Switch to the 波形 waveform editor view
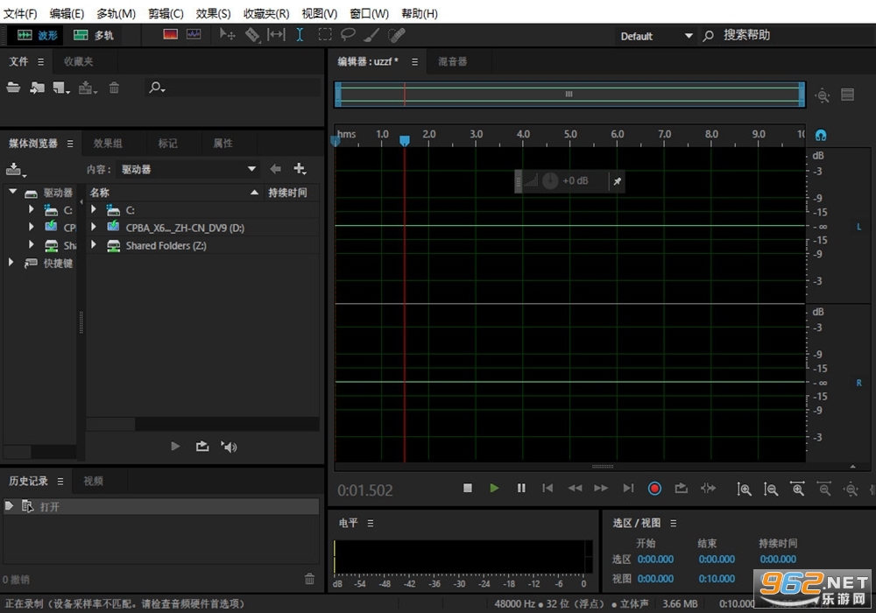Screen dimensions: 876x613 click(37, 35)
